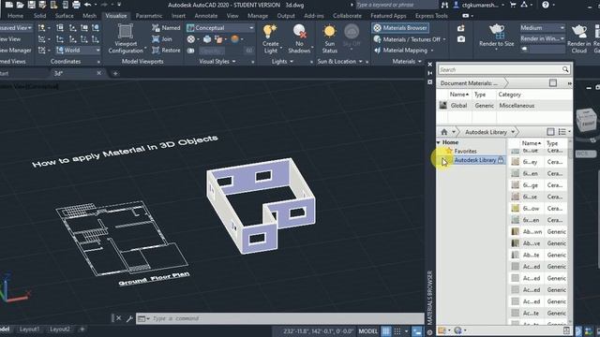Click the Open file folder icon
600x337 pixels.
pyautogui.click(x=21, y=5)
